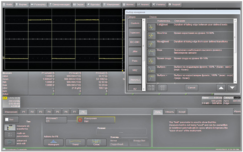Open the Файл menu
The image size is (243, 152).
[8, 5]
